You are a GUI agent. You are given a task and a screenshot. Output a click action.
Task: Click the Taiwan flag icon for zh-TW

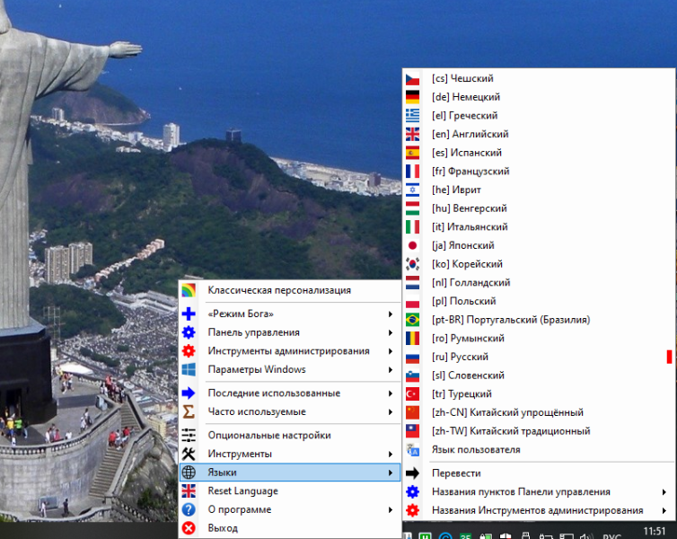point(412,431)
